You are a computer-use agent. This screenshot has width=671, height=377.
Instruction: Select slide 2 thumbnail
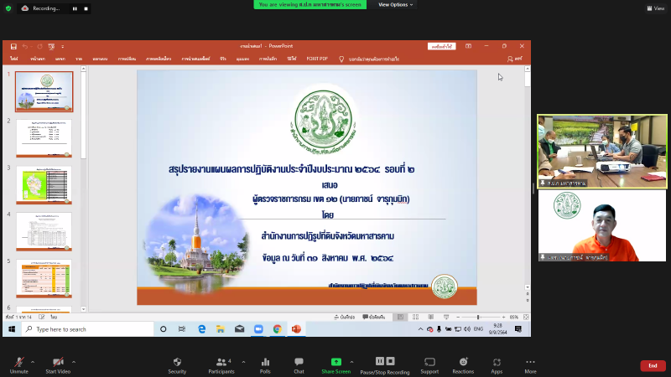[44, 138]
